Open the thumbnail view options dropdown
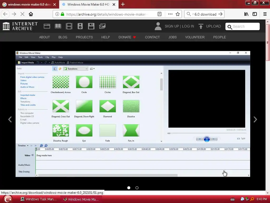The width and height of the screenshot is (270, 203). (x=92, y=69)
